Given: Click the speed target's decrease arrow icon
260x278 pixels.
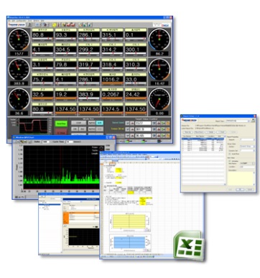Looking at the screenshot, I should pos(128,123).
